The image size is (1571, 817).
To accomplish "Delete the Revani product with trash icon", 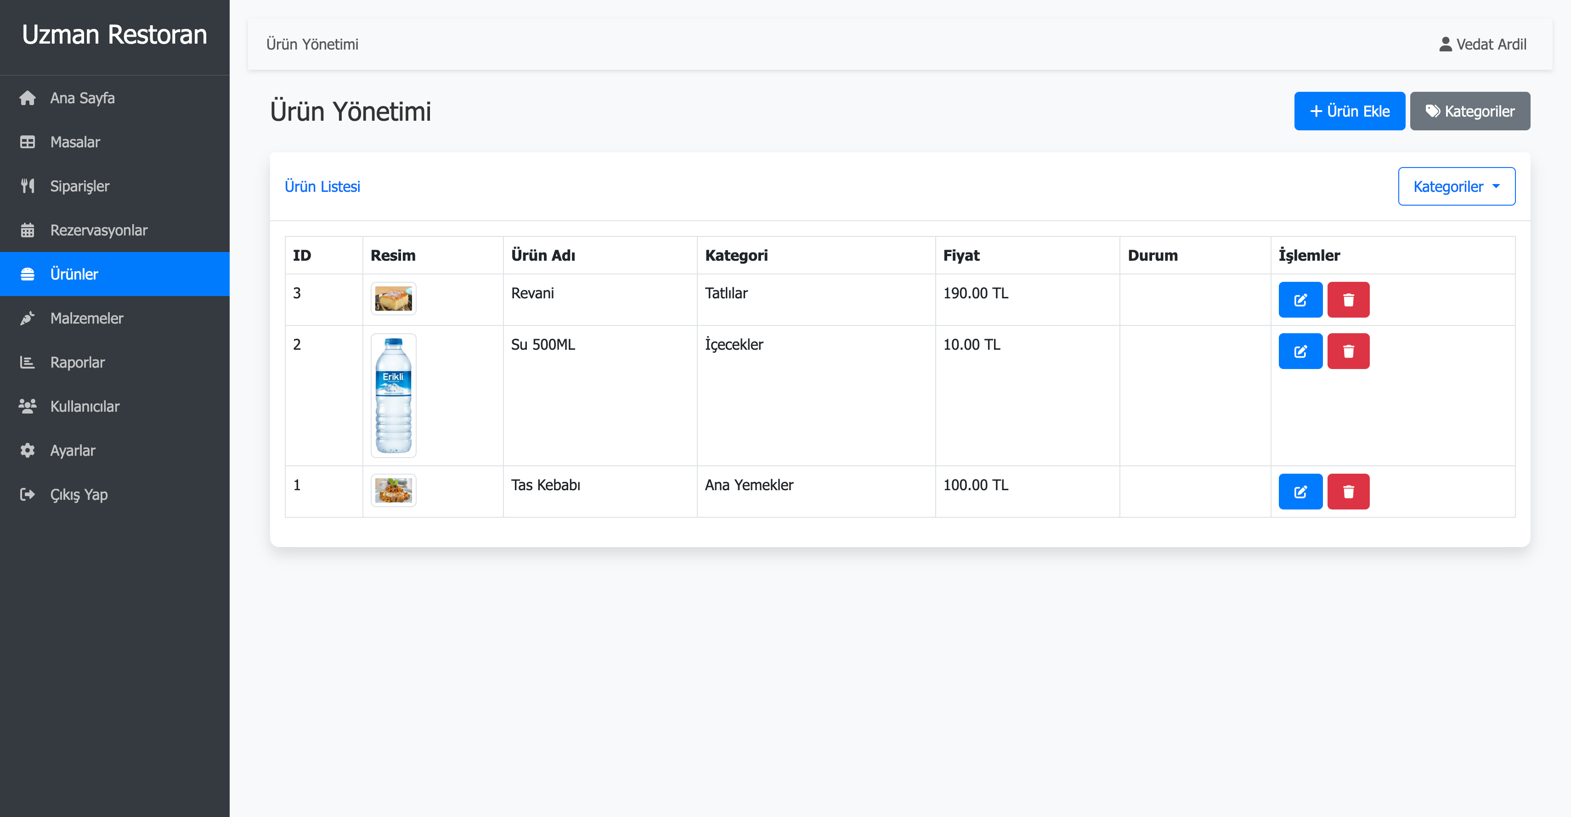I will tap(1348, 300).
